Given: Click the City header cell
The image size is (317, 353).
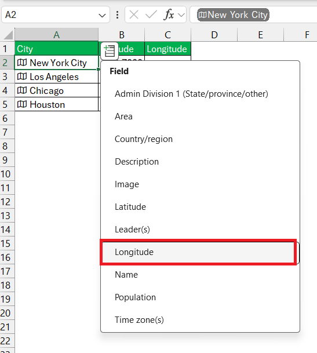Looking at the screenshot, I should coord(57,49).
